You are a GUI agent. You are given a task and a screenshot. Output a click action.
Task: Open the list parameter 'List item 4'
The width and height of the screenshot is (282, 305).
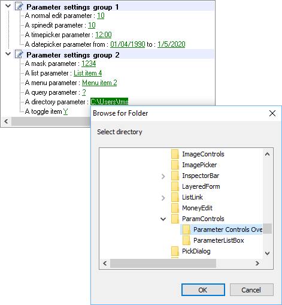[x=88, y=73]
